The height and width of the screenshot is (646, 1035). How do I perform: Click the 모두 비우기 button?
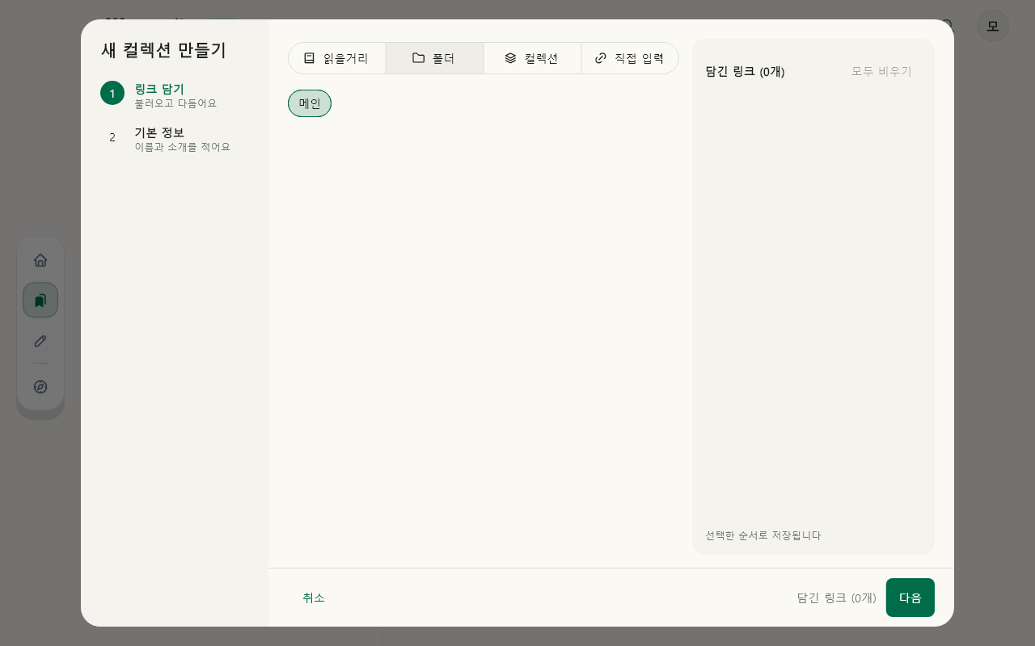tap(881, 71)
